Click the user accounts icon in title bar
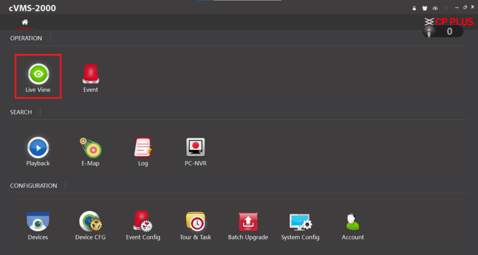 point(425,8)
